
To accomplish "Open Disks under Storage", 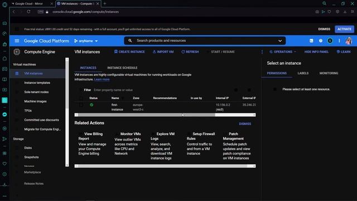I will pos(28,148).
